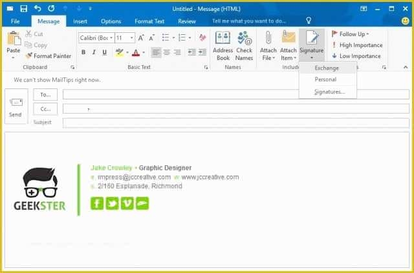This screenshot has height=273, width=414.
Task: Click the Save icon in quick access toolbar
Action: [23, 8]
